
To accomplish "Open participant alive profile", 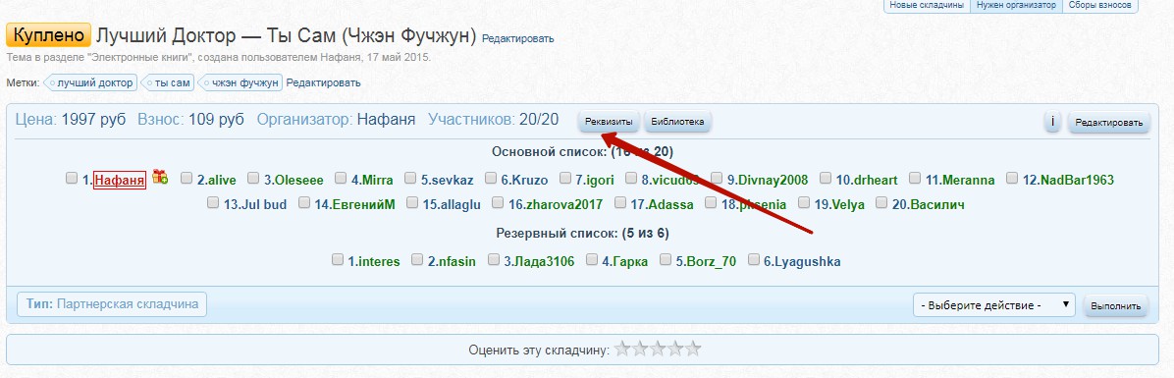I will [222, 180].
